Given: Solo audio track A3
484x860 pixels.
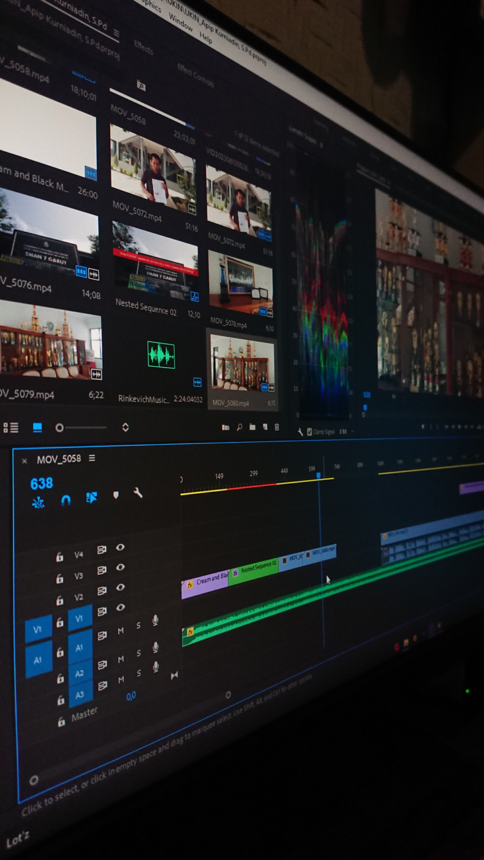Looking at the screenshot, I should 139,673.
